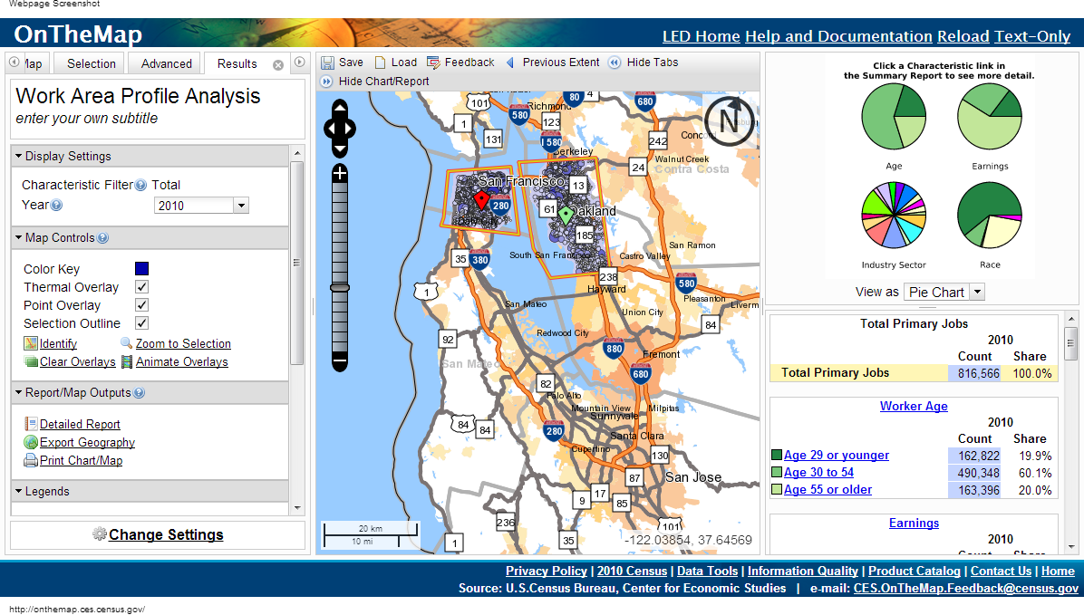
Task: Pan the map right
Action: click(350, 129)
